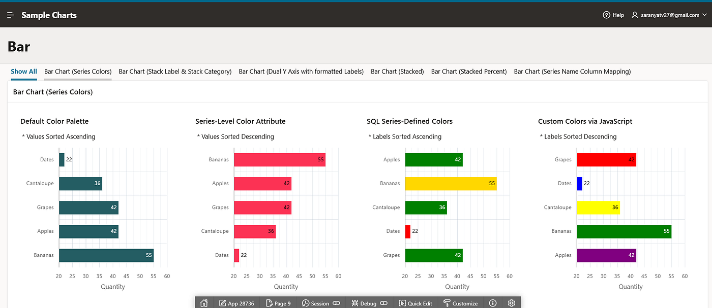Click the Home icon in developer toolbar
Viewport: 712px width, 308px height.
coord(204,303)
